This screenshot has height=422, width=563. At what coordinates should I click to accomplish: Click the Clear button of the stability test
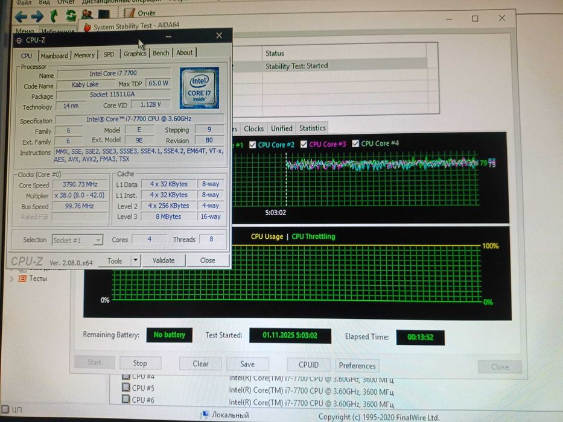pyautogui.click(x=200, y=364)
